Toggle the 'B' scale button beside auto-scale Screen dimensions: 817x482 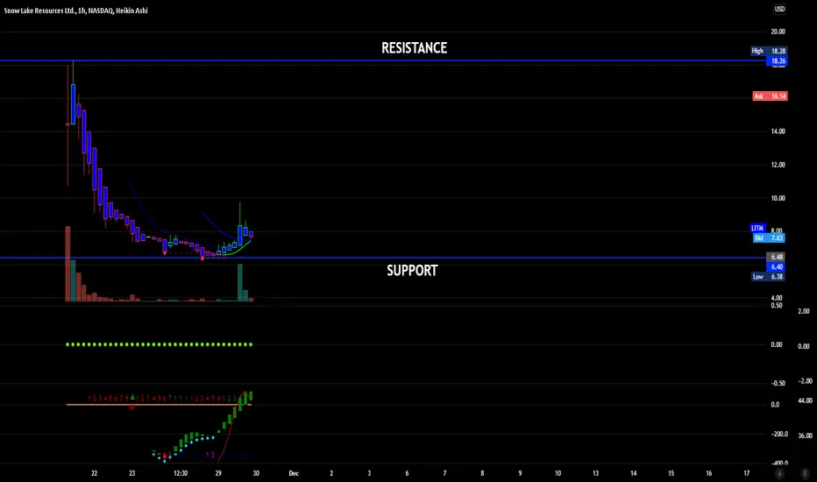click(805, 473)
